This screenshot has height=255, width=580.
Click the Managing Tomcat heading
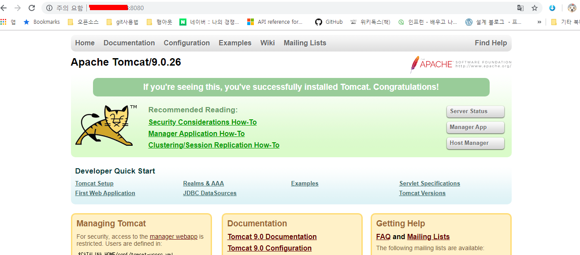tap(111, 223)
